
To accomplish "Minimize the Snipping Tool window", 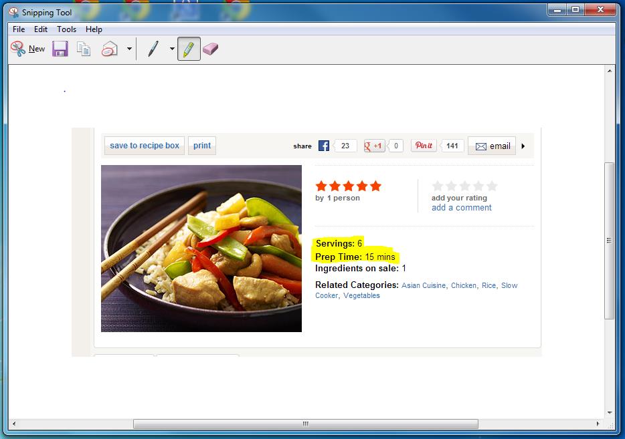I will [x=557, y=10].
